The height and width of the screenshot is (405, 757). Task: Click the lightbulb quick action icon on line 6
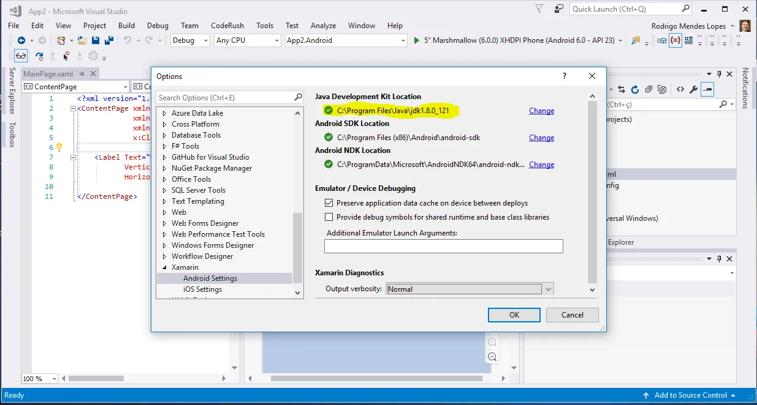click(59, 147)
